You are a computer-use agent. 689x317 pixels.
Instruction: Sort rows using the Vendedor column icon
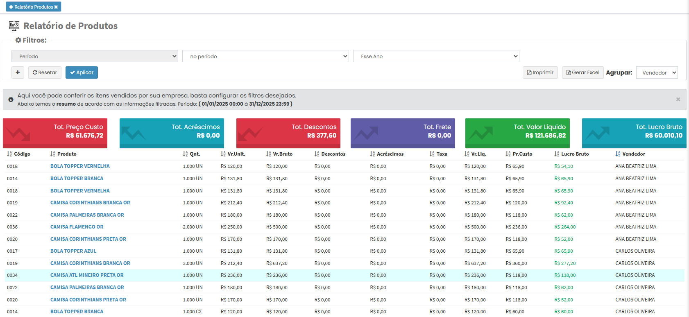tap(618, 154)
